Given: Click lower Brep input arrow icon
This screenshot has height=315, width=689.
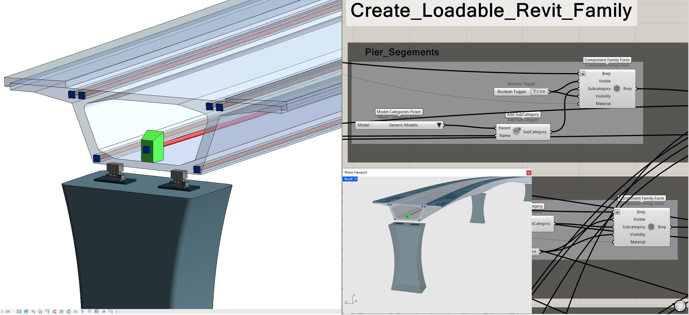Looking at the screenshot, I should [617, 212].
